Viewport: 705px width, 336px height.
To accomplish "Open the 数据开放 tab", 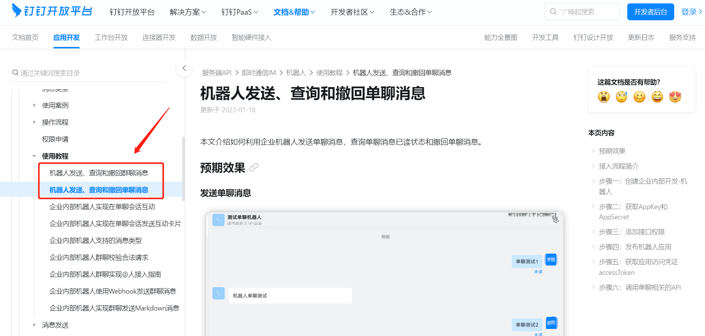I will (204, 37).
